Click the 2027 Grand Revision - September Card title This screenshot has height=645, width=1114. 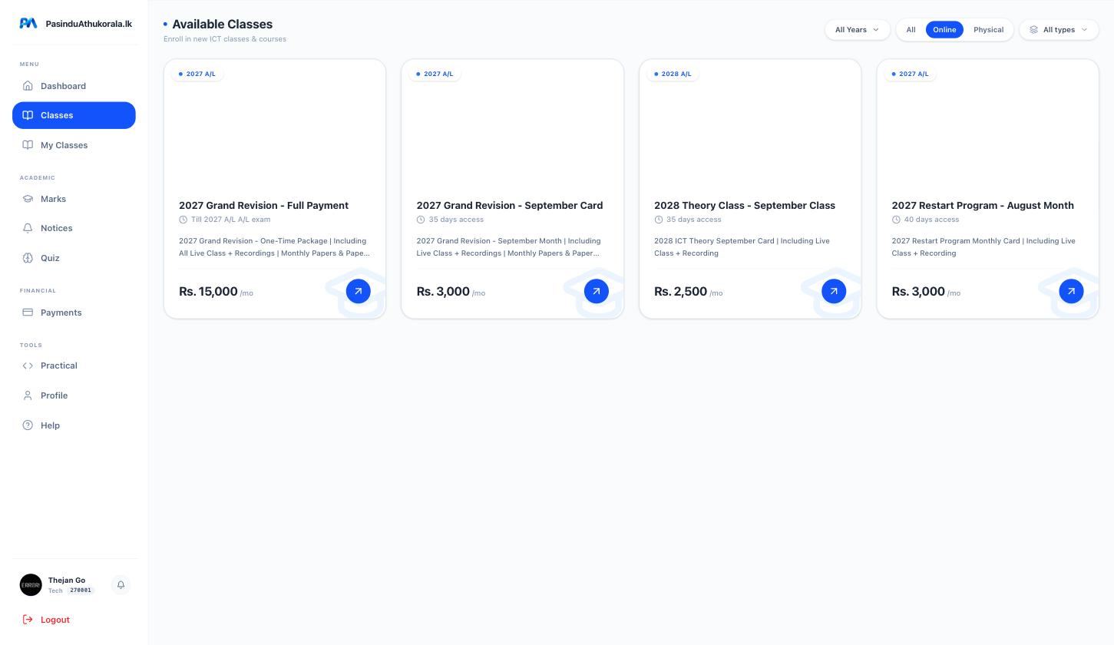coord(510,206)
